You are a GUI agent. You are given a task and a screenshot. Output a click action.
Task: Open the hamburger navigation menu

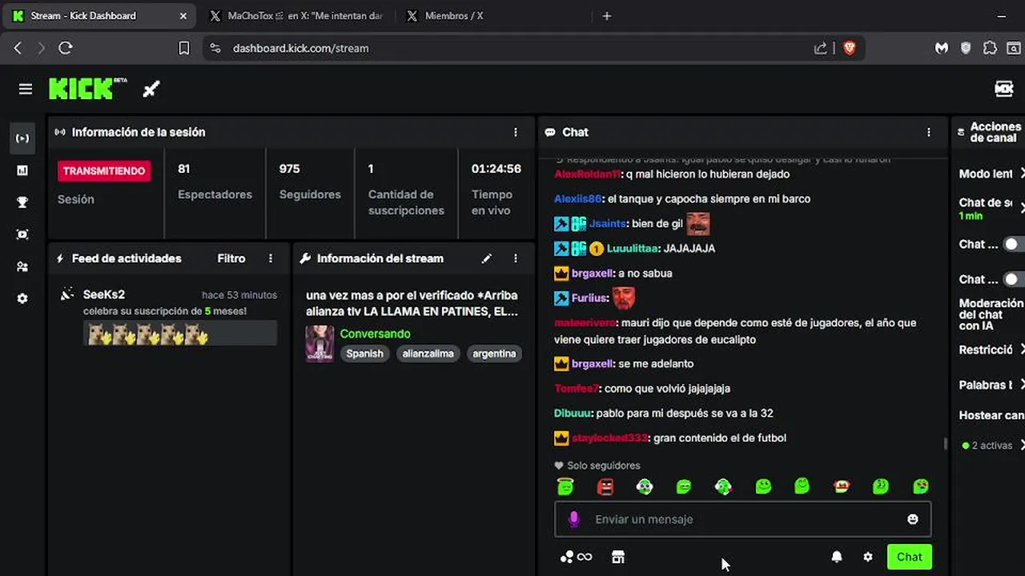26,89
